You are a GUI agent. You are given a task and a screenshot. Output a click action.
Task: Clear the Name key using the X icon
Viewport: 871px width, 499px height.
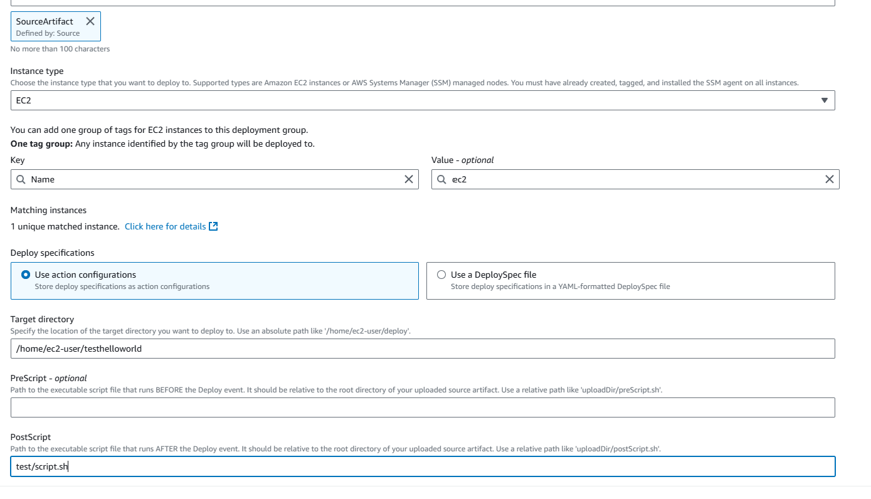[x=408, y=179]
